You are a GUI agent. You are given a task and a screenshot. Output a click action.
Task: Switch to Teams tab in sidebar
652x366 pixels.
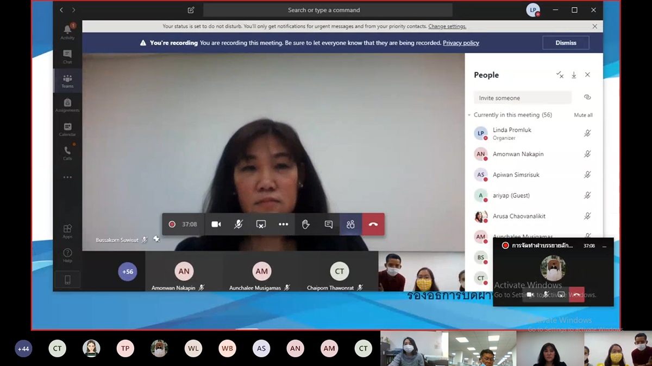pos(67,81)
